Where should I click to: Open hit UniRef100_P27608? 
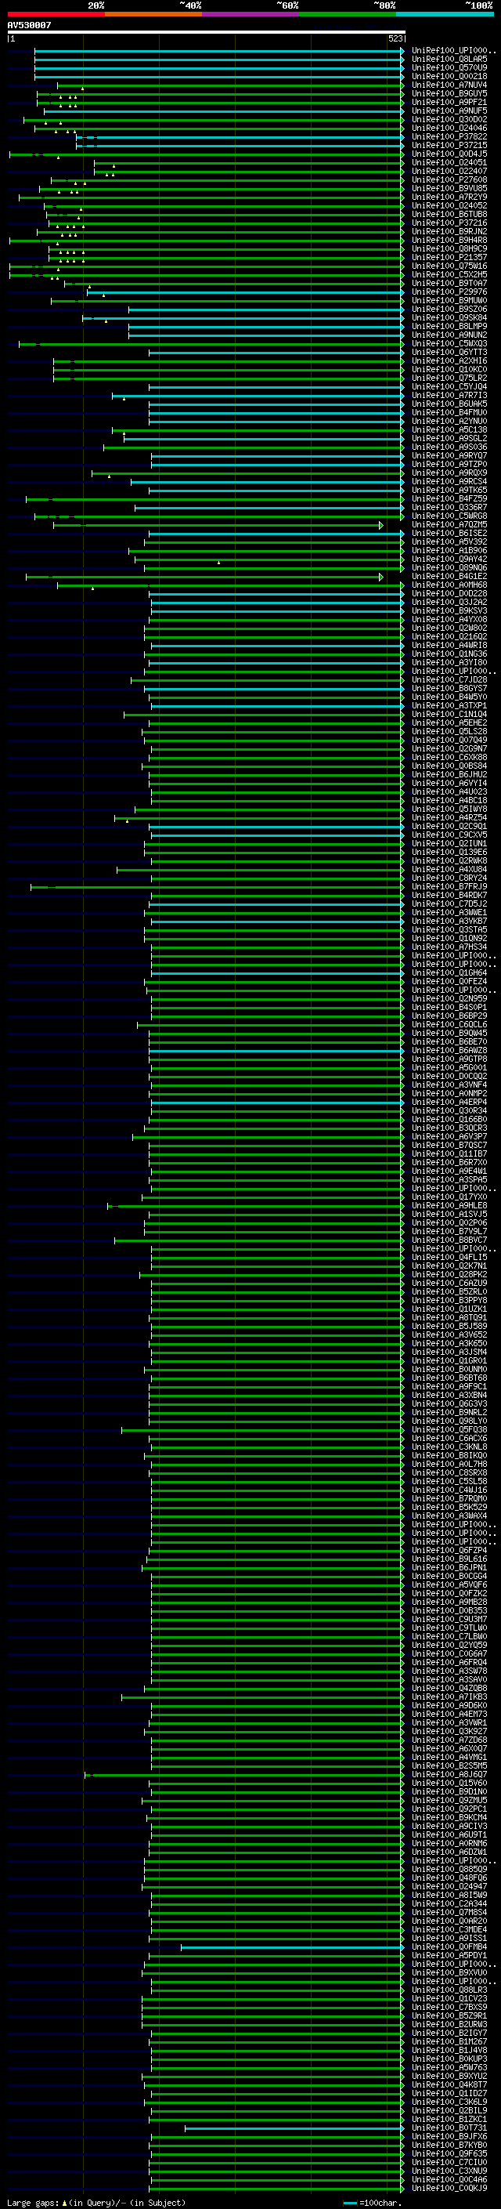point(449,179)
